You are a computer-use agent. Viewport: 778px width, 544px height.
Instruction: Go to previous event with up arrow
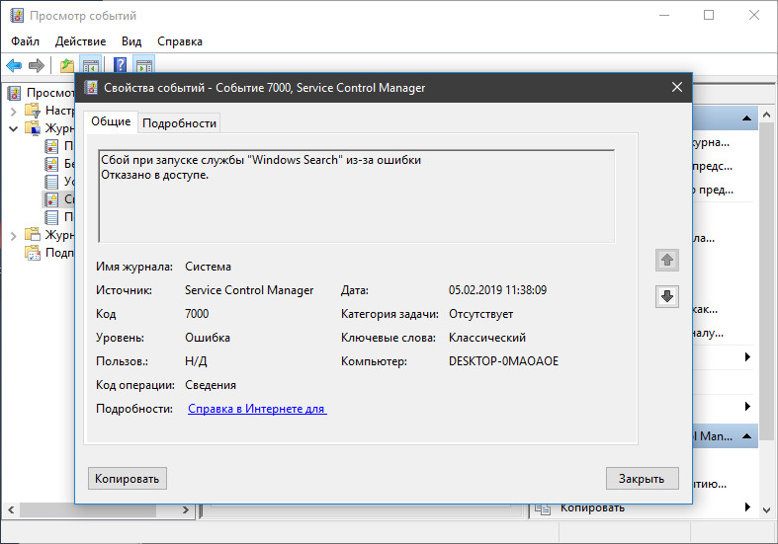pos(667,260)
